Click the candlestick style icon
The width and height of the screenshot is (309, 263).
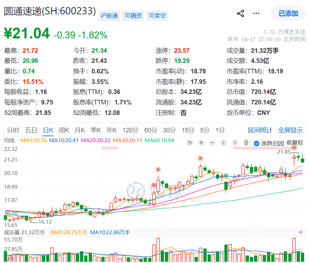[246, 143]
